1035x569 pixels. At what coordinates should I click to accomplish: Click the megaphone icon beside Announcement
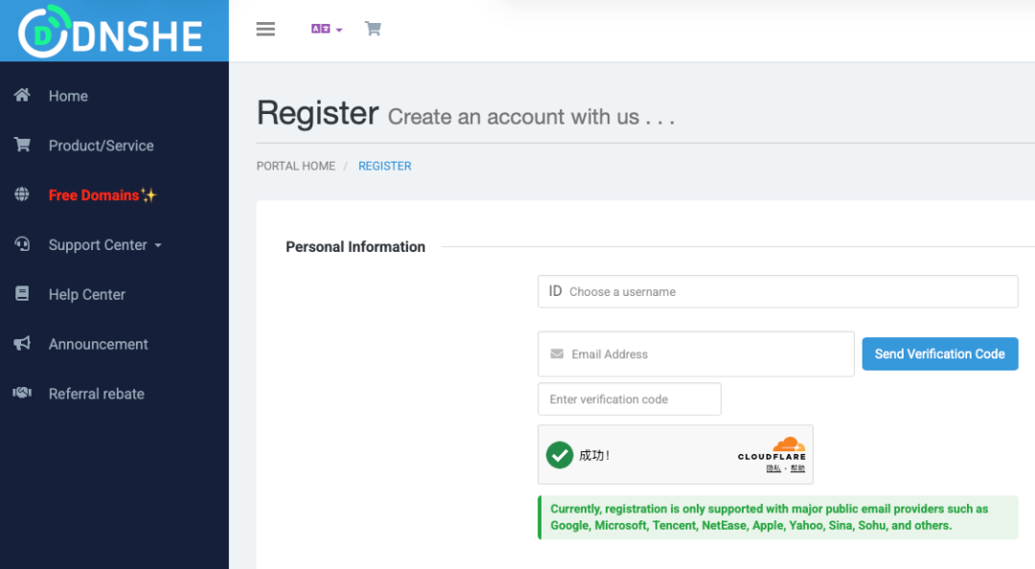22,343
